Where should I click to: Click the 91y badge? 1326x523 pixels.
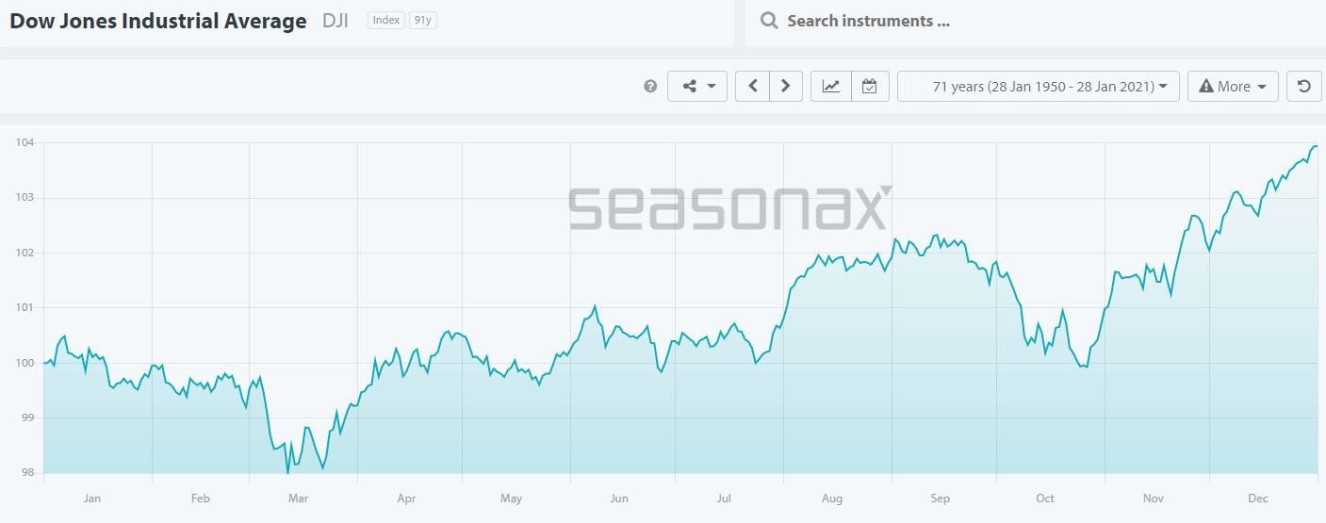(x=422, y=20)
